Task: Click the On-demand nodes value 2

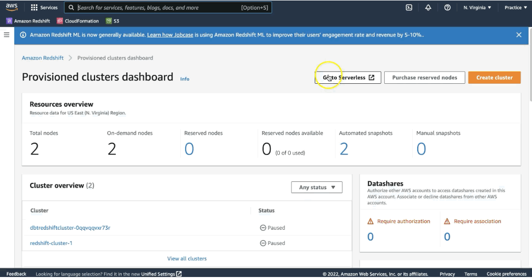Action: coord(112,149)
